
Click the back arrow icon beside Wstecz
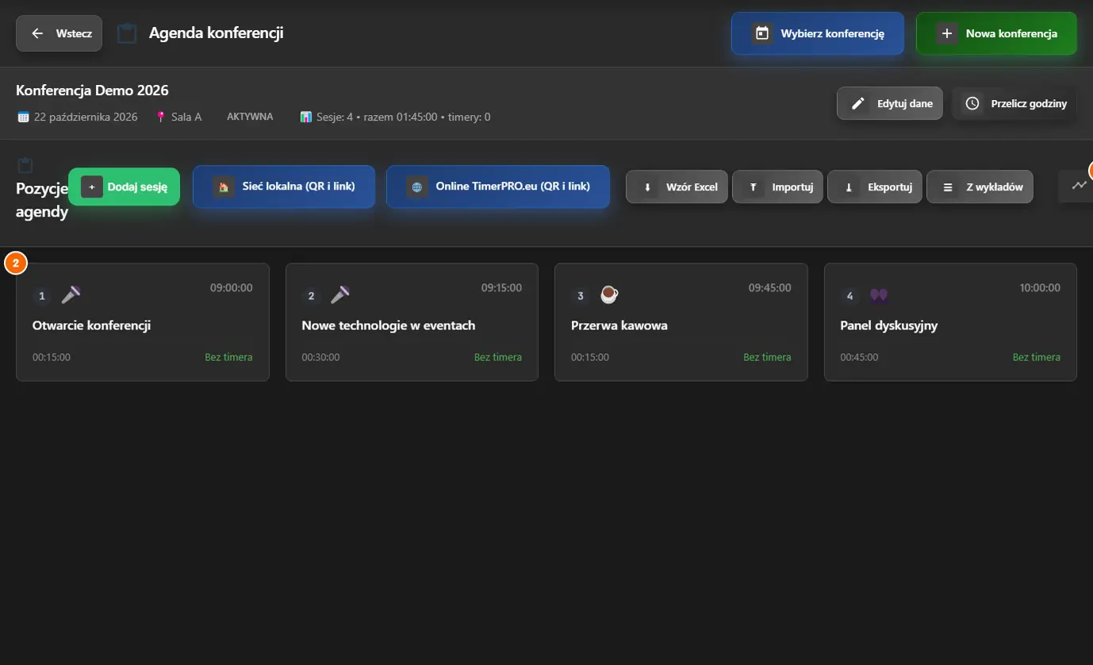coord(36,33)
